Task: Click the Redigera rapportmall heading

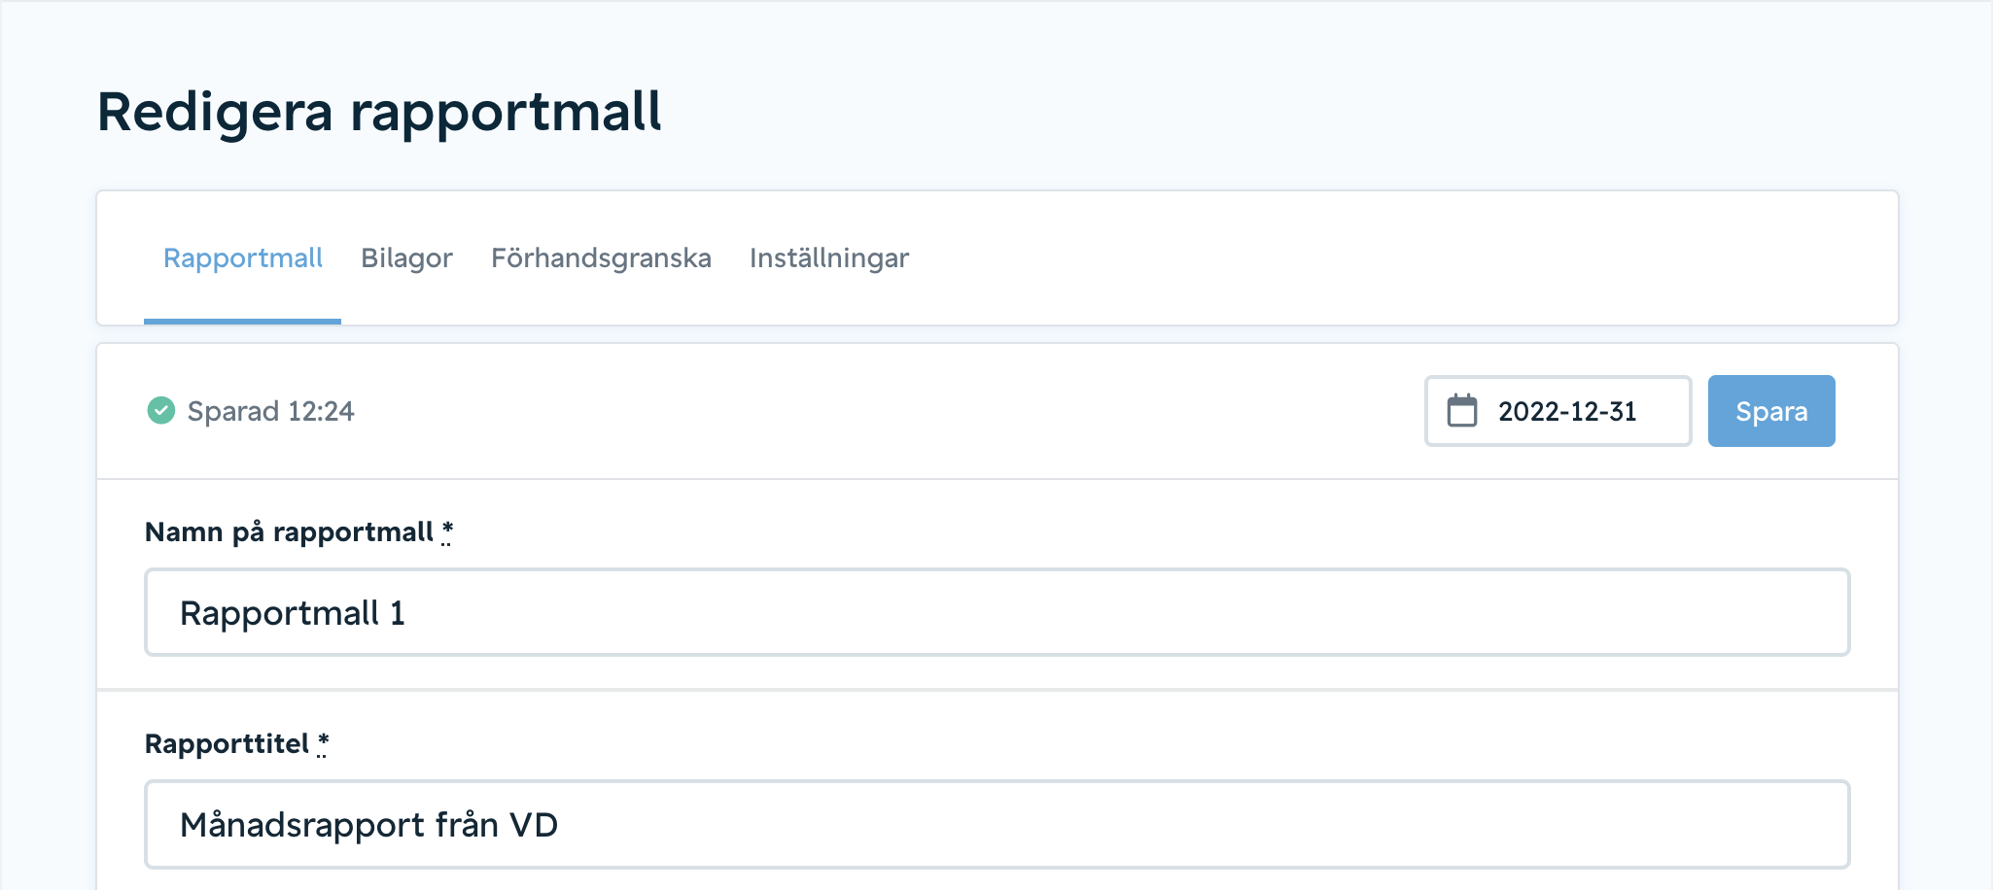Action: point(379,113)
